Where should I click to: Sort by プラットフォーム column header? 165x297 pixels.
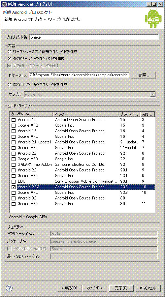coord(129,114)
